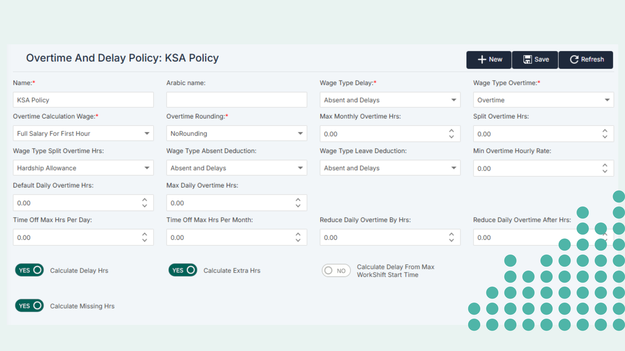Click the Arabic name text field
625x351 pixels.
tap(236, 100)
